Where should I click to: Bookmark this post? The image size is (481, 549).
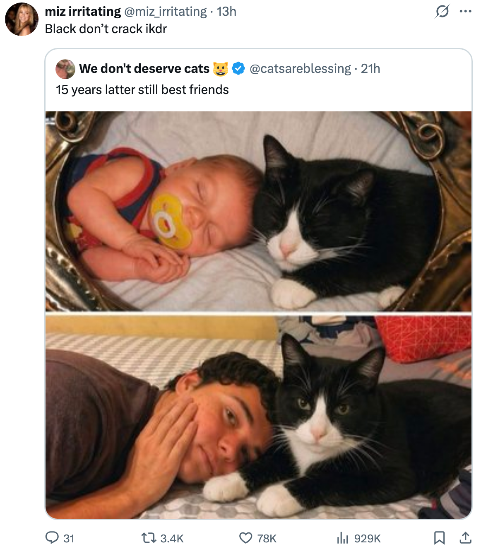click(x=439, y=538)
